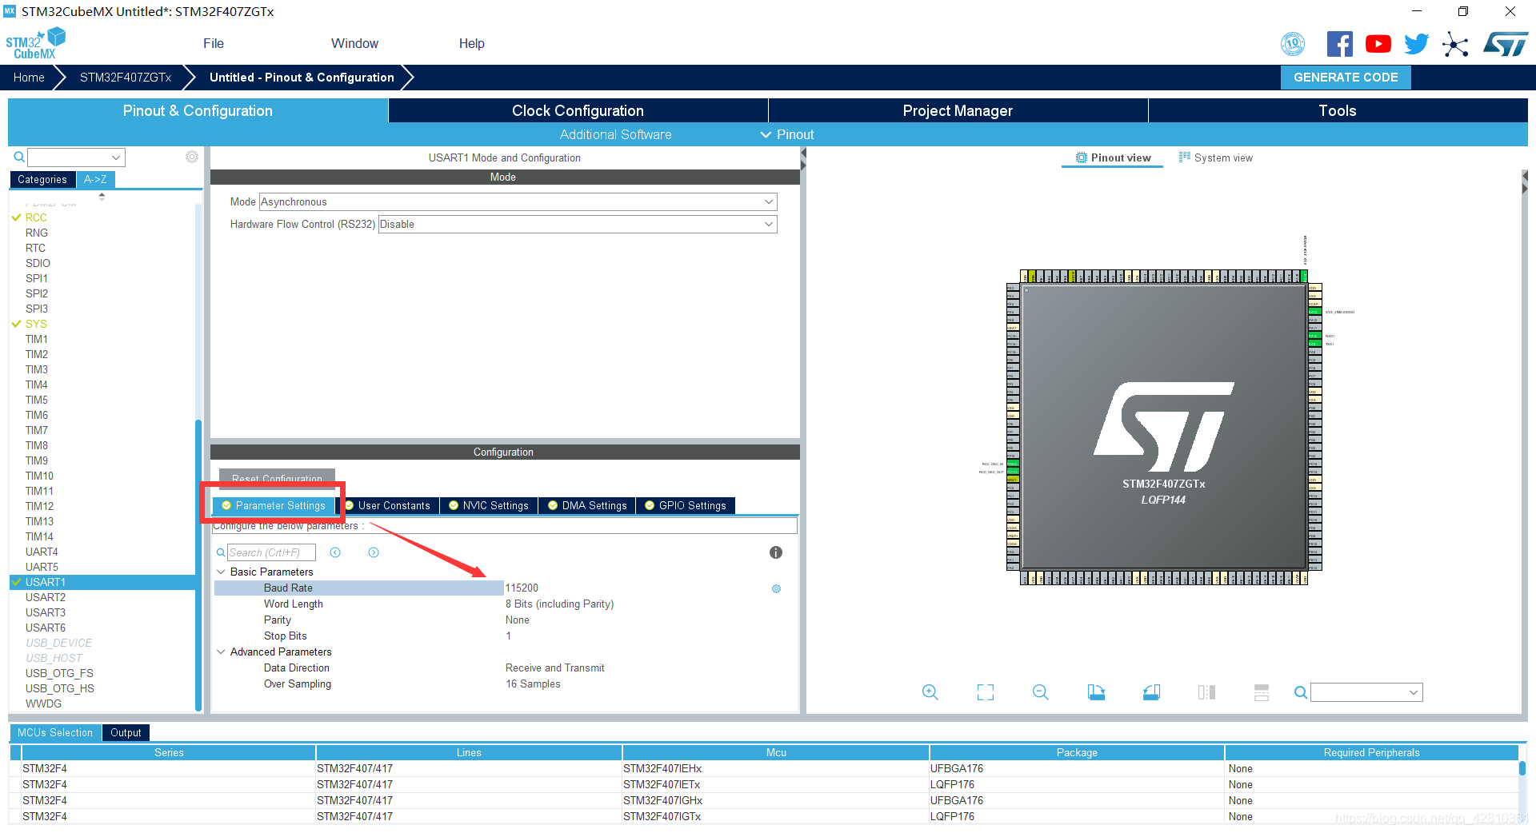Select SYS in the peripheral list
Viewport: 1536px width, 833px height.
coord(36,324)
